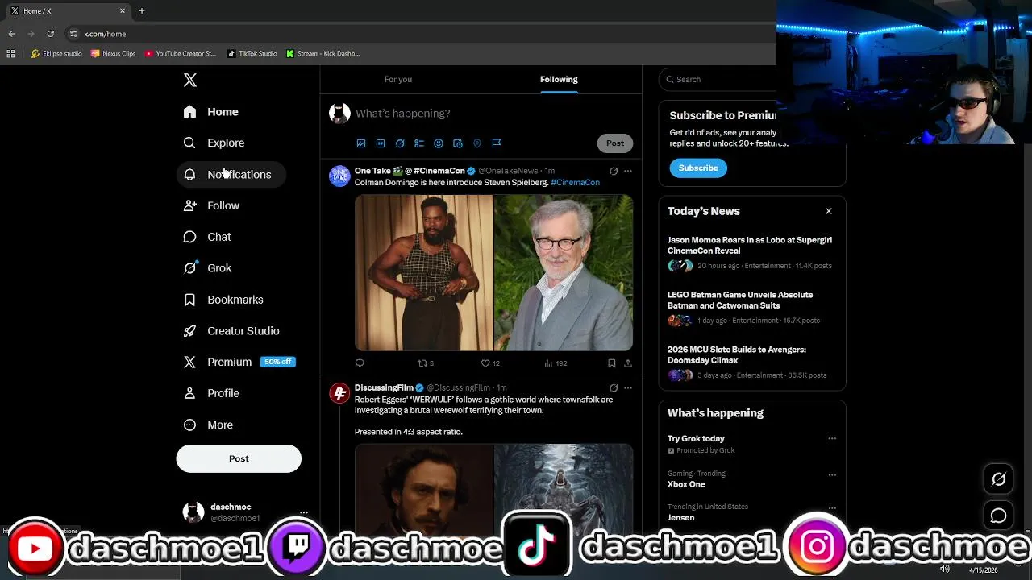Repost the One Take post
The width and height of the screenshot is (1032, 580).
(426, 363)
